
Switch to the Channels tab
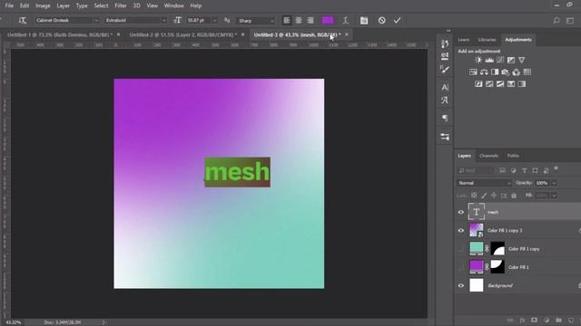click(x=488, y=156)
